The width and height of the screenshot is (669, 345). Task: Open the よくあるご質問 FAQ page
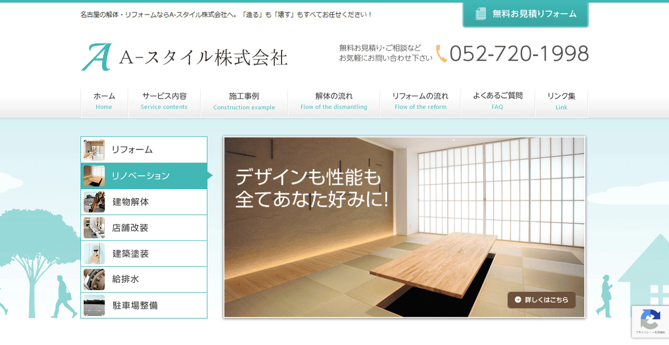pos(497,101)
